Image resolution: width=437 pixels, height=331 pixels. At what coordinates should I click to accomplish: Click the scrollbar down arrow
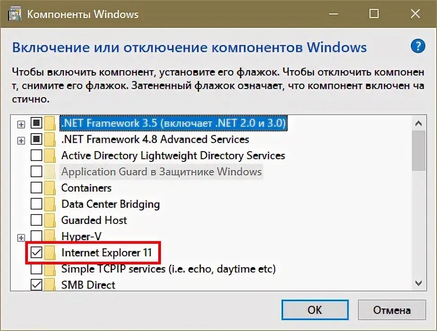click(x=419, y=283)
